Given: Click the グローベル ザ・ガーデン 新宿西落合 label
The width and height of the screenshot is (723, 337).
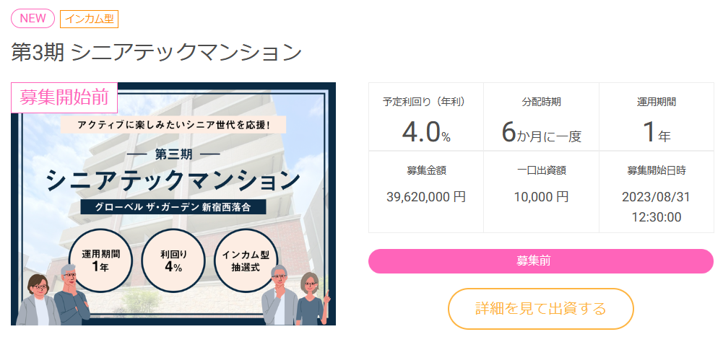Looking at the screenshot, I should [x=173, y=206].
